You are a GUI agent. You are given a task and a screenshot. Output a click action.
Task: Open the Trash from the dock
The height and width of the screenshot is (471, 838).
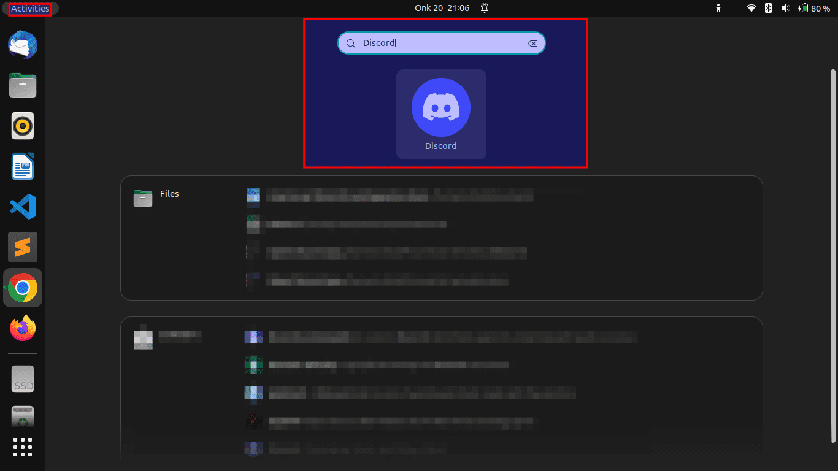point(23,415)
